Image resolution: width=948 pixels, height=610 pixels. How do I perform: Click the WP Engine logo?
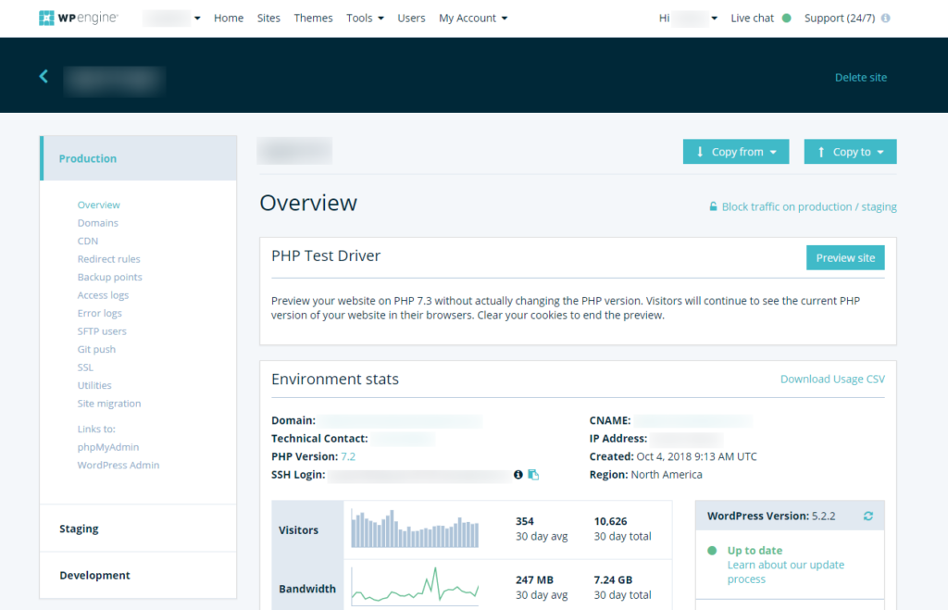tap(79, 18)
